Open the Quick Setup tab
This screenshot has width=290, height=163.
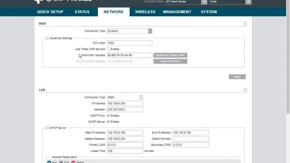(50, 12)
